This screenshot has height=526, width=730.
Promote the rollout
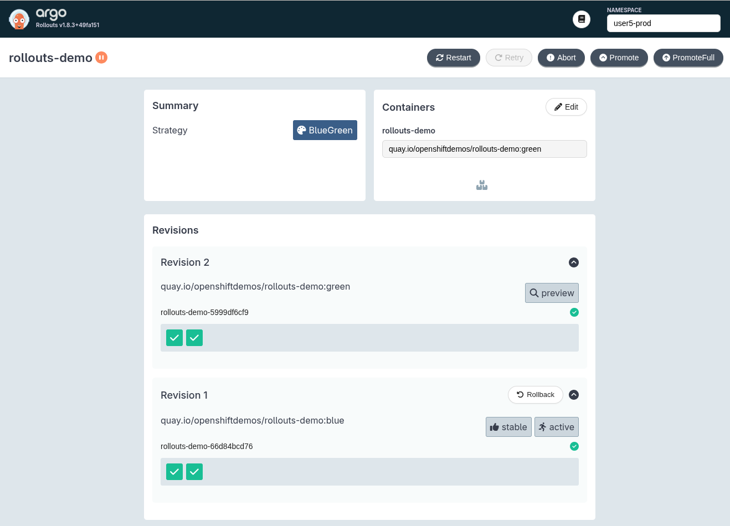coord(619,58)
